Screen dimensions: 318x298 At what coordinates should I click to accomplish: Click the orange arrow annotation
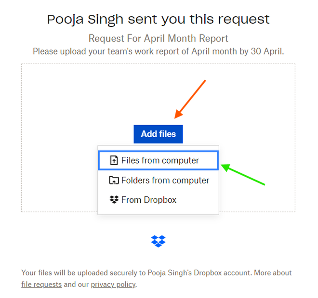tap(190, 99)
